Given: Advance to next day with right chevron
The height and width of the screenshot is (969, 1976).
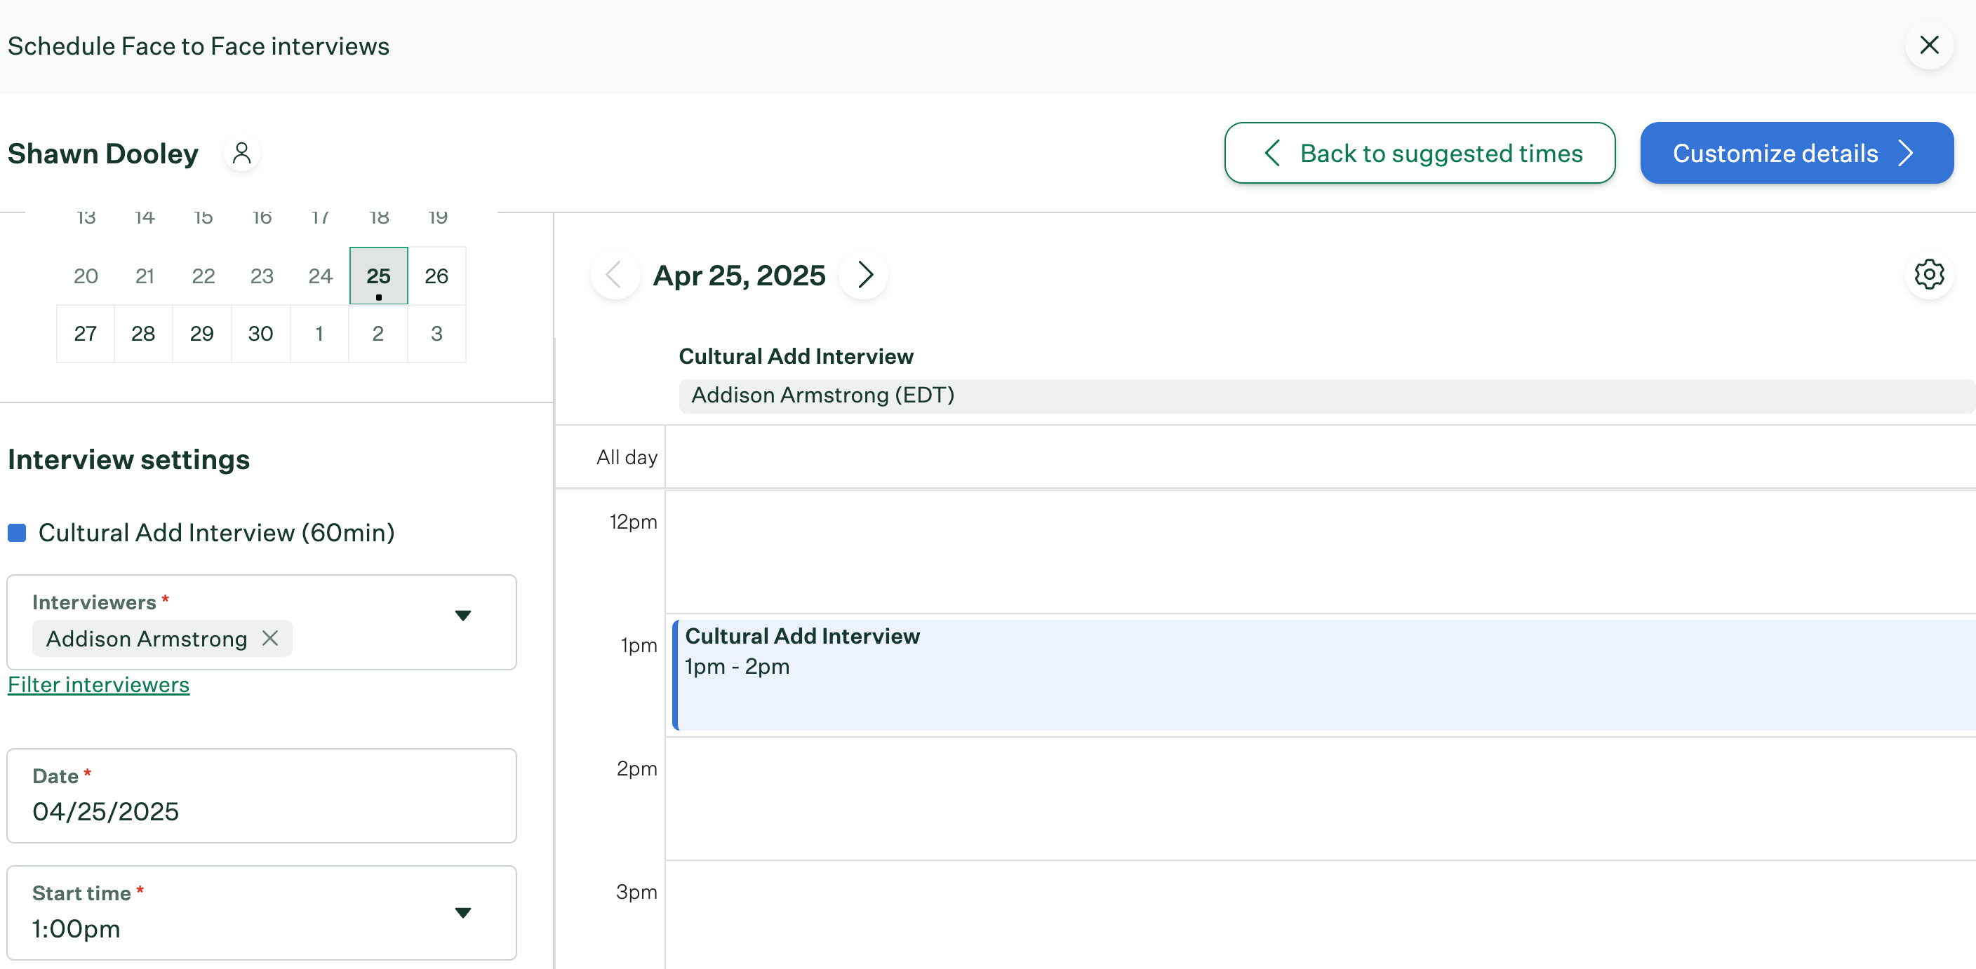Looking at the screenshot, I should click(864, 276).
